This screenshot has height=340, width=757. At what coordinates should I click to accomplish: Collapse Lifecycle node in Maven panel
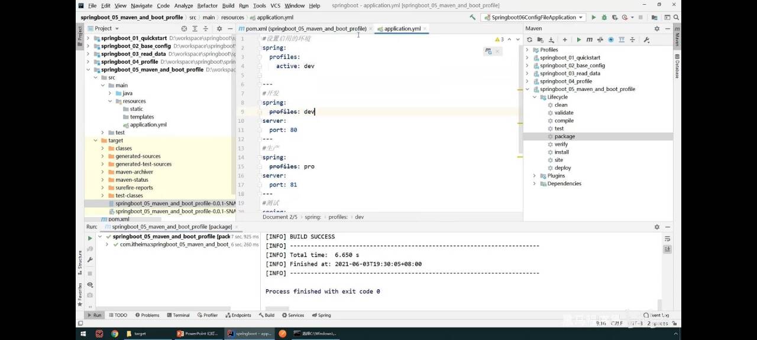(535, 97)
